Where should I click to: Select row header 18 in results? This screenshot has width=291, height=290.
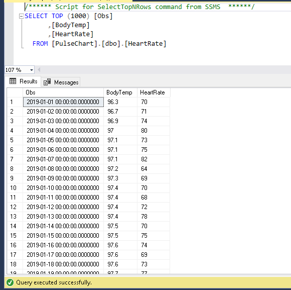[x=15, y=264]
